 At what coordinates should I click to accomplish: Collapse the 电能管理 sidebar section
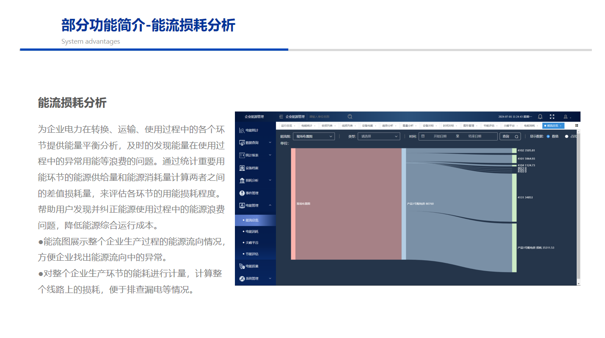click(x=270, y=205)
